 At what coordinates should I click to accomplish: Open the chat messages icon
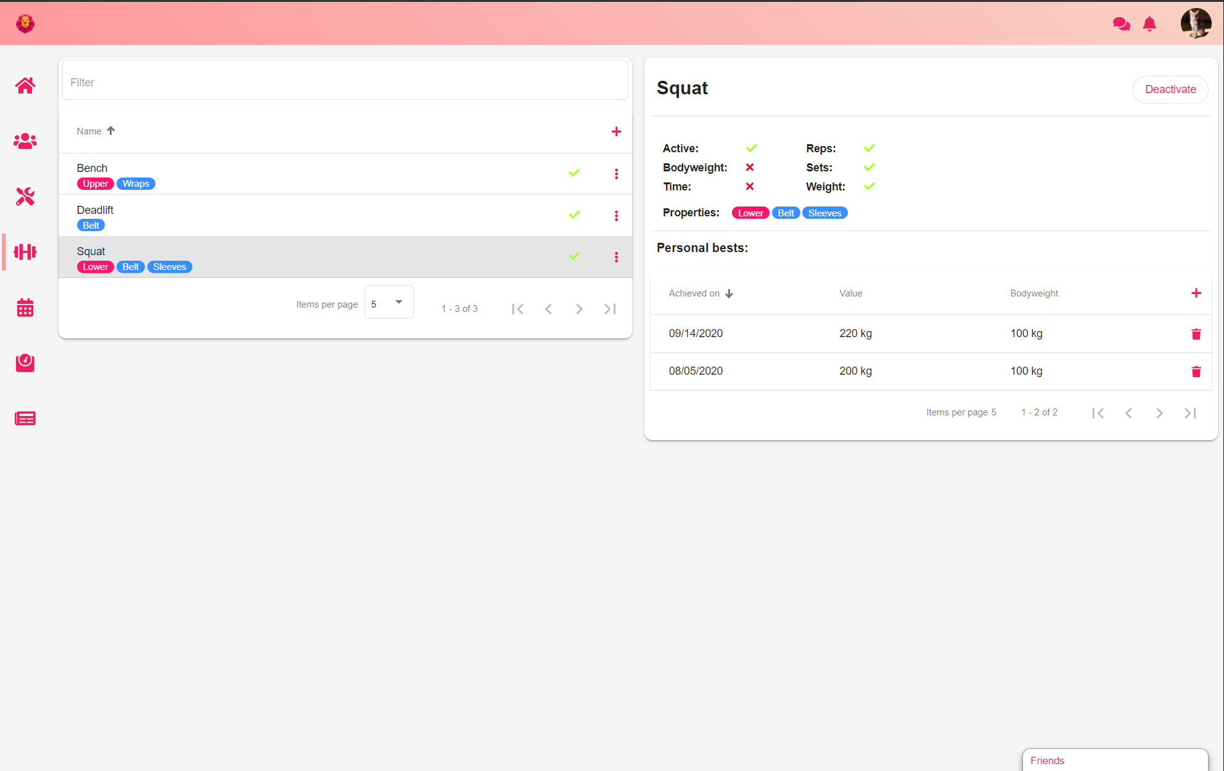pos(1121,24)
